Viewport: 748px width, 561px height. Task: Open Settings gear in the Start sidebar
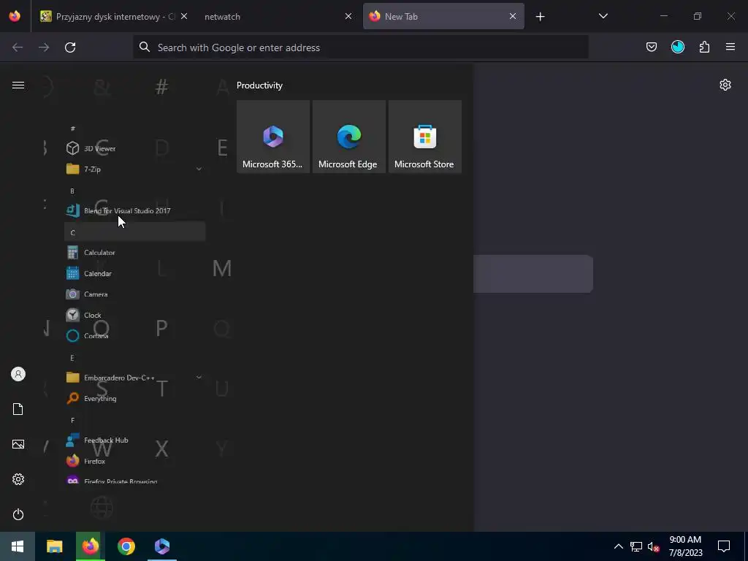18,479
